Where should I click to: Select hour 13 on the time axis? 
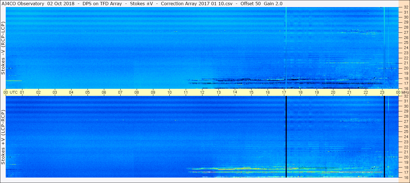[219, 92]
